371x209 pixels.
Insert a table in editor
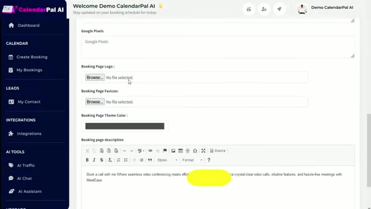click(180, 151)
